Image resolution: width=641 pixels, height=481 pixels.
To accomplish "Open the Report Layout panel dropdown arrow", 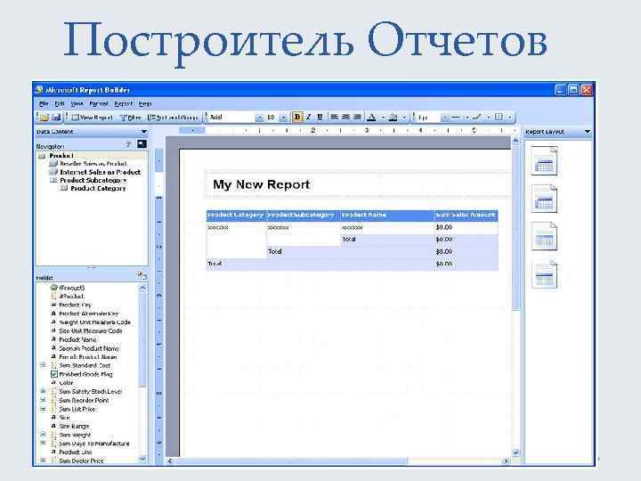I will click(588, 132).
